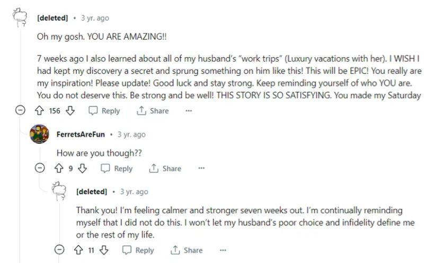Share the 11-point reply
This screenshot has width=426, height=271.
tap(187, 250)
